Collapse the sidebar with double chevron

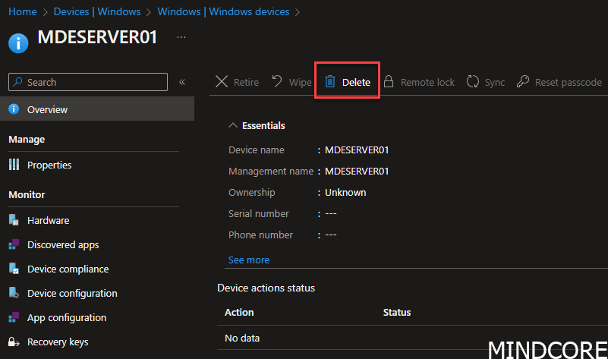click(x=182, y=82)
